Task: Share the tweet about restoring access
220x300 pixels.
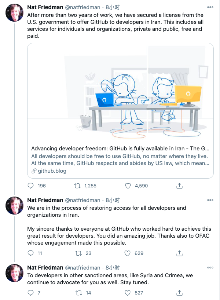Action: tap(179, 253)
